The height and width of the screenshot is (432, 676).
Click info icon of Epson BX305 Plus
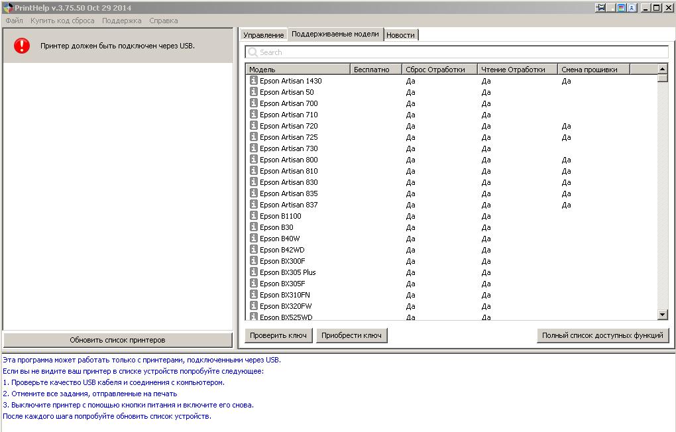click(x=253, y=271)
